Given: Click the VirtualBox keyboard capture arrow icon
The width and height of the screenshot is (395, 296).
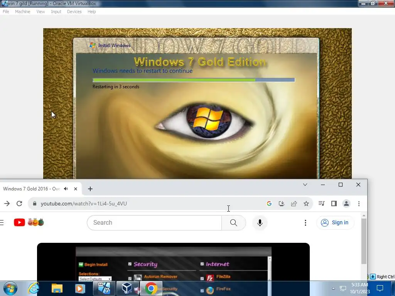Looking at the screenshot, I should coord(373,277).
